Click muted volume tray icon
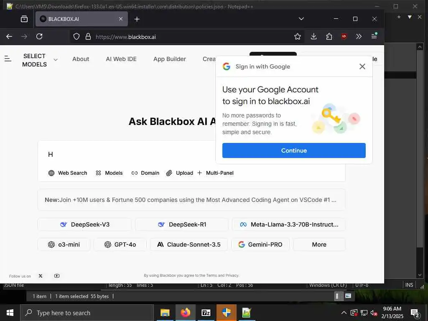428x321 pixels. click(x=374, y=313)
